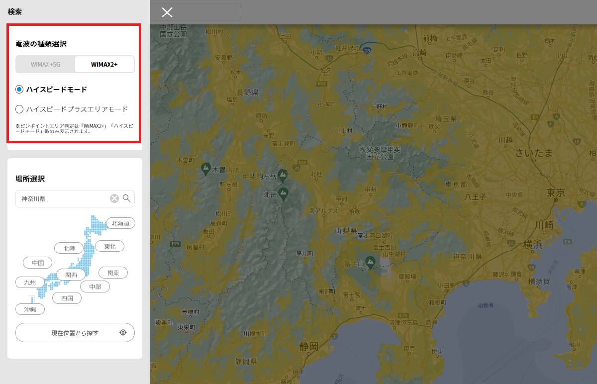Click the 神奈川県 label on the map
Screen dimensions: 597x384
467,257
